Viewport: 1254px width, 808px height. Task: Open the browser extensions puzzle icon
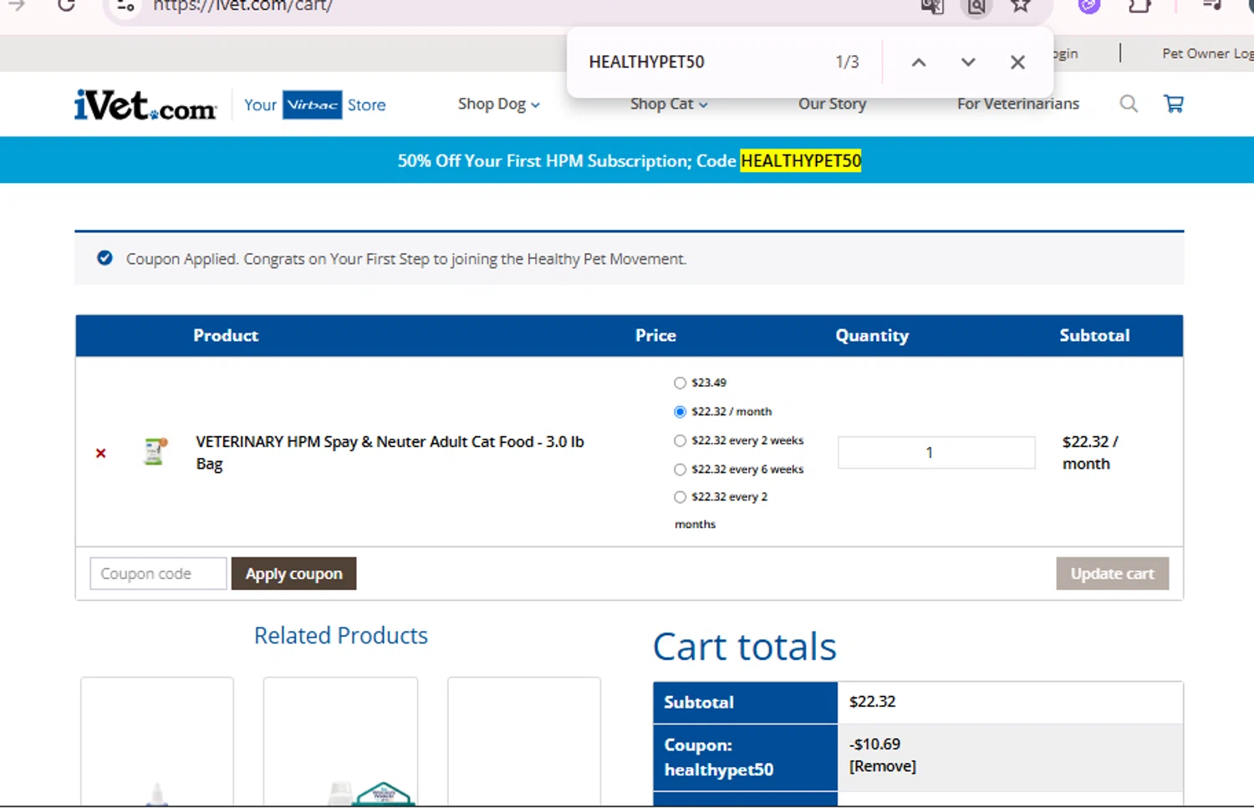coord(1139,6)
